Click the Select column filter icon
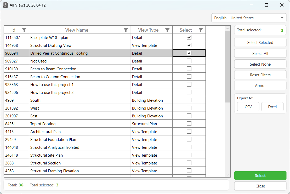 (200, 30)
